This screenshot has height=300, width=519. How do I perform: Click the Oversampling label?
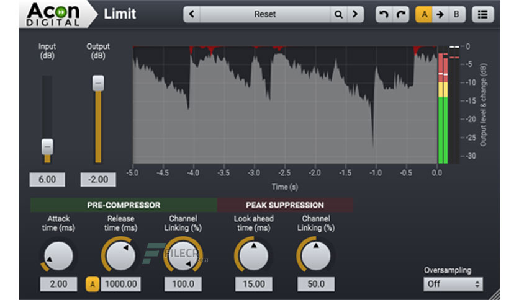tap(448, 270)
